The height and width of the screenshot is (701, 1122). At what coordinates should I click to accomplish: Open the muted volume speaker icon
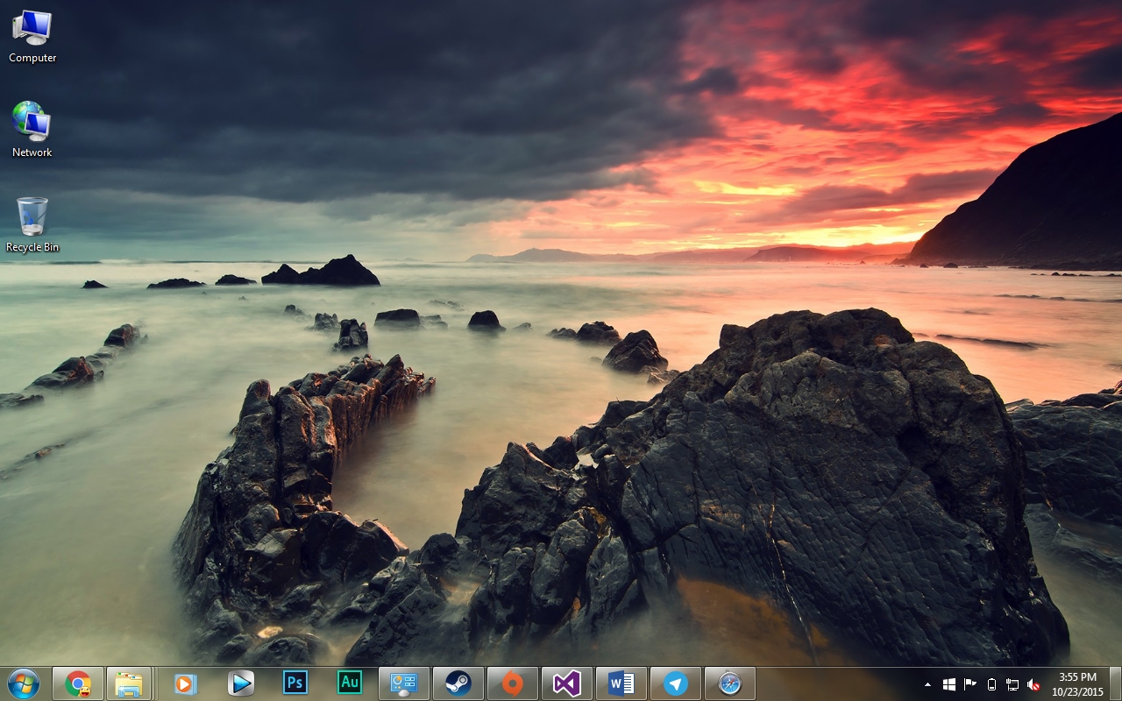pos(1033,684)
